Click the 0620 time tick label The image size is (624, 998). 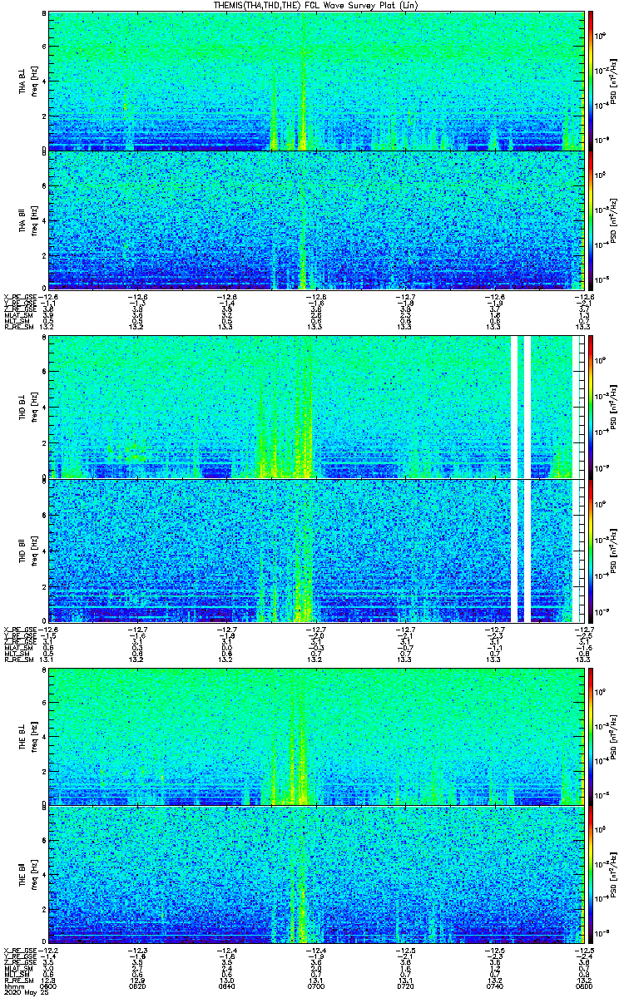point(138,986)
